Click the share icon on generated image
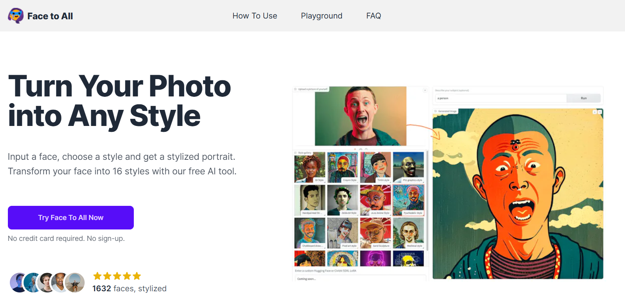 (600, 112)
